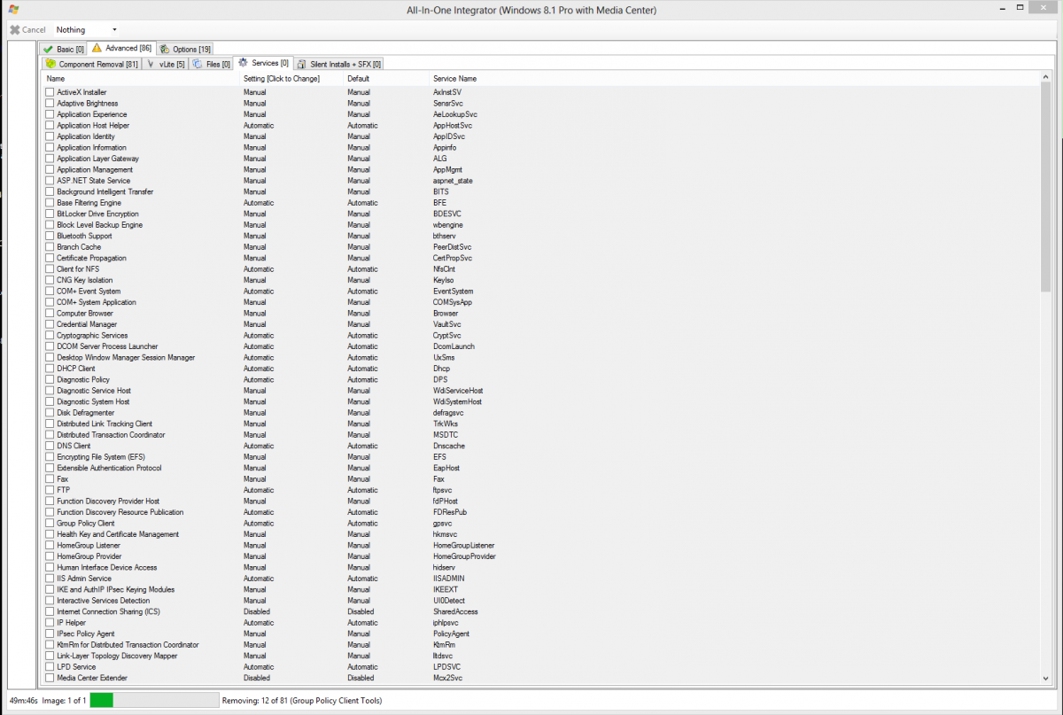Click the IPsec Policy Agent name
Screen dimensions: 1063x715
(x=85, y=633)
